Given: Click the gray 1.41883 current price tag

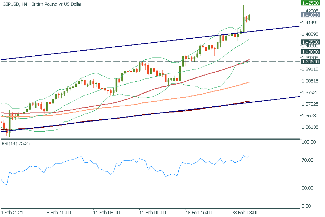Looking at the screenshot, I should pyautogui.click(x=310, y=15).
